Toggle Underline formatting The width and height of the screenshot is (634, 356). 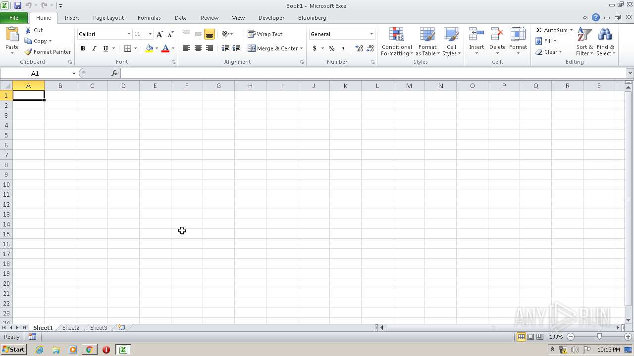106,48
